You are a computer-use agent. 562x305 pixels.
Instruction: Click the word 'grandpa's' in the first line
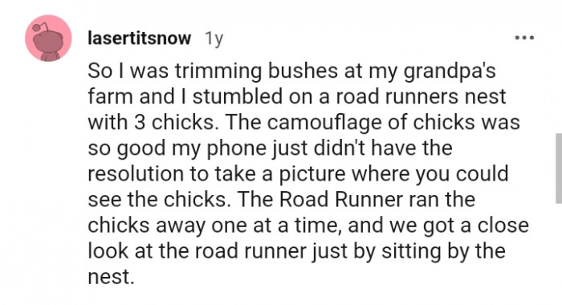click(450, 71)
